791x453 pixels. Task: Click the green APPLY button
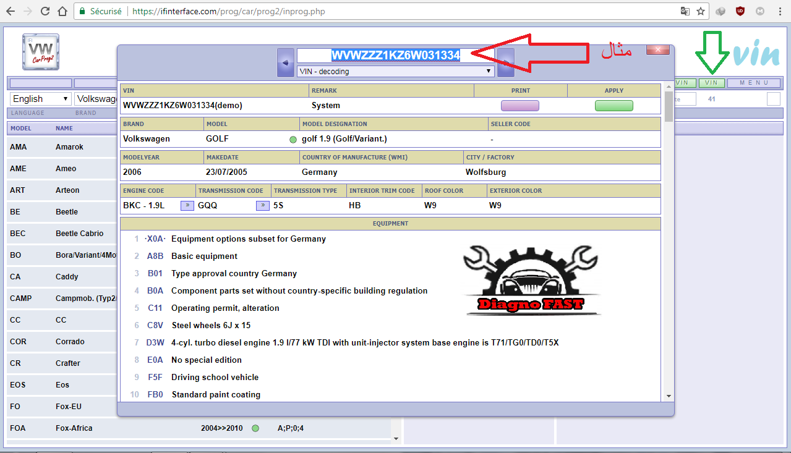pos(614,106)
